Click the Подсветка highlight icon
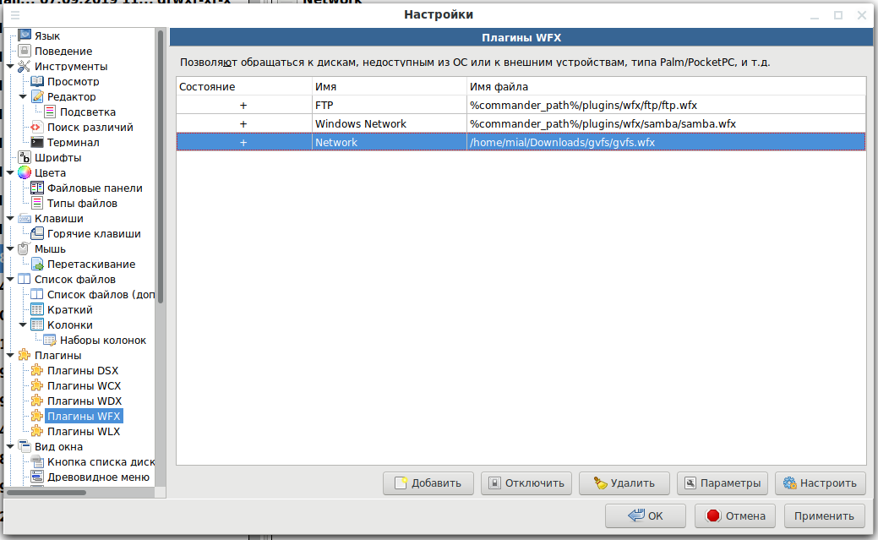This screenshot has width=878, height=540. (50, 112)
